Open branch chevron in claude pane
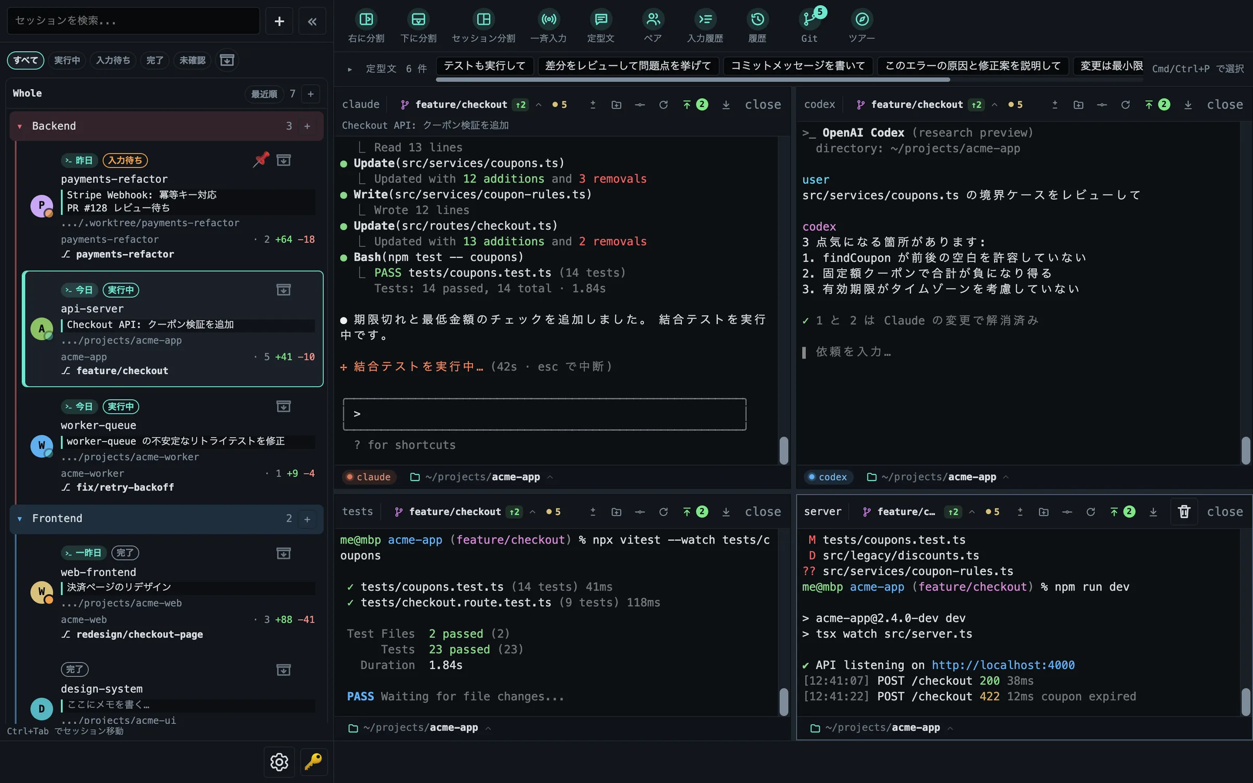The height and width of the screenshot is (783, 1253). tap(539, 105)
